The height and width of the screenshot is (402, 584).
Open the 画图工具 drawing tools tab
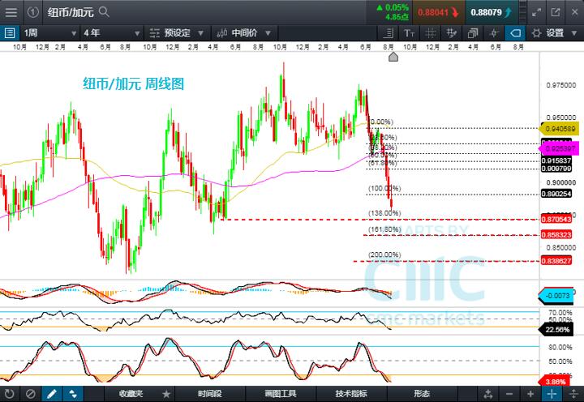(x=281, y=393)
